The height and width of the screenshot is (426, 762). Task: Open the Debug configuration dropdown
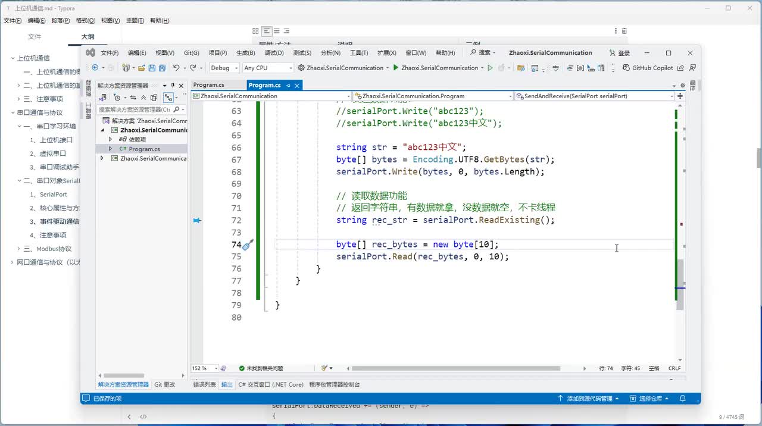(224, 68)
